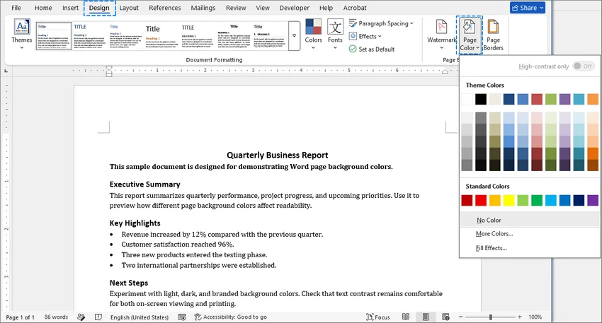The width and height of the screenshot is (602, 323).
Task: Click the English (United States) language indicator
Action: tap(140, 317)
